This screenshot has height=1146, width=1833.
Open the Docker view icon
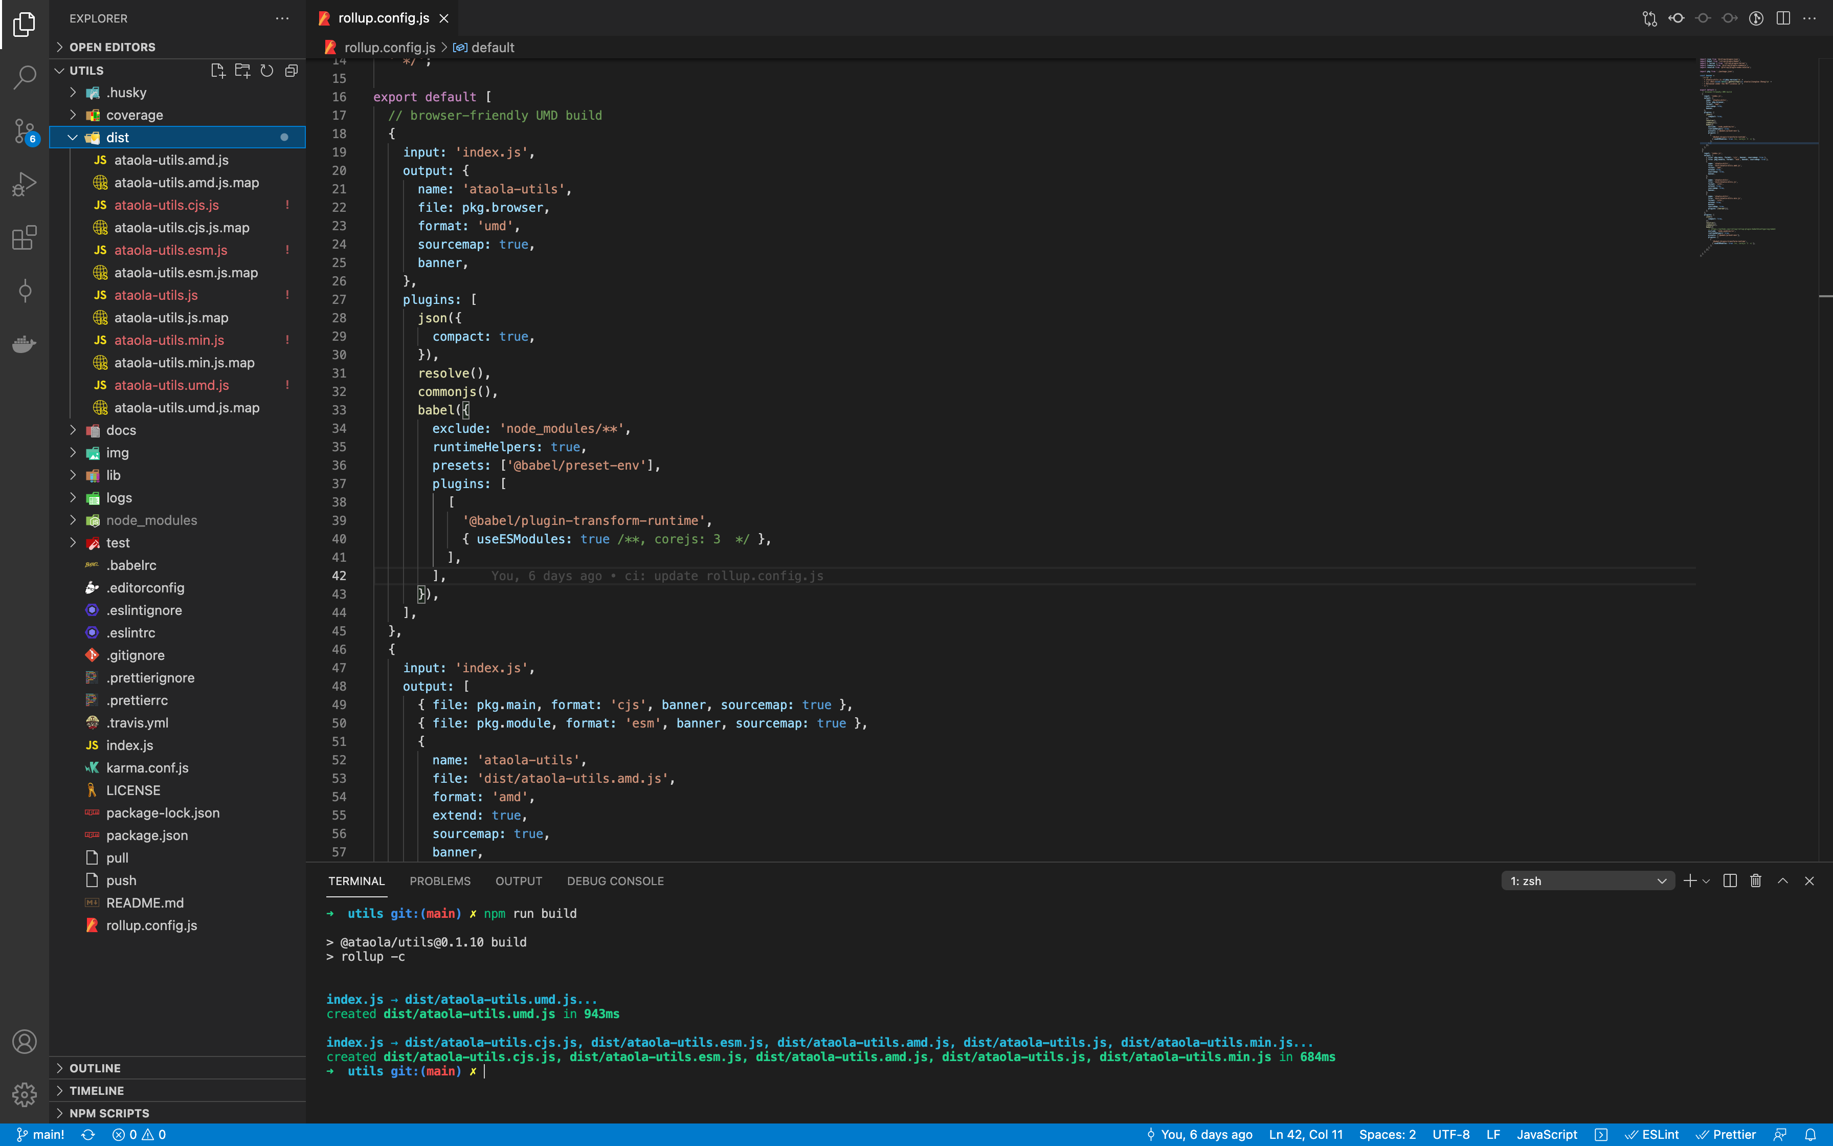24,343
